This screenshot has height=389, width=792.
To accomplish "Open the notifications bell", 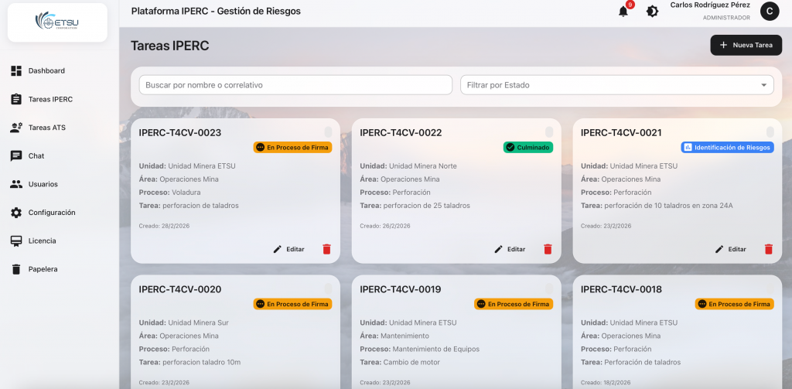I will click(623, 12).
